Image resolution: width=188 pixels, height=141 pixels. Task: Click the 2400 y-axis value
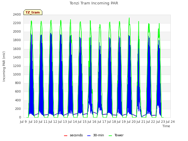[x=17, y=15]
